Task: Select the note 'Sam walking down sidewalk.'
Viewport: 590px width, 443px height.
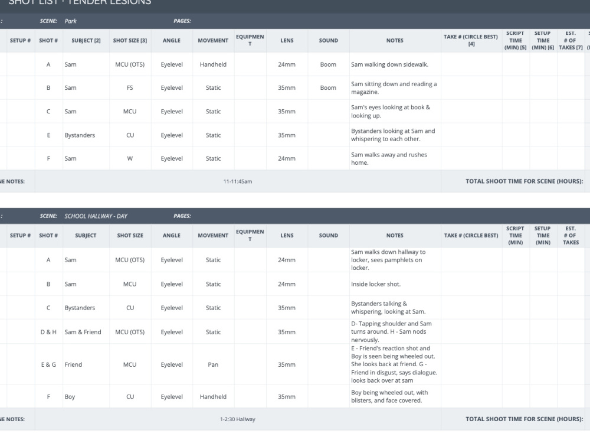Action: pos(389,64)
